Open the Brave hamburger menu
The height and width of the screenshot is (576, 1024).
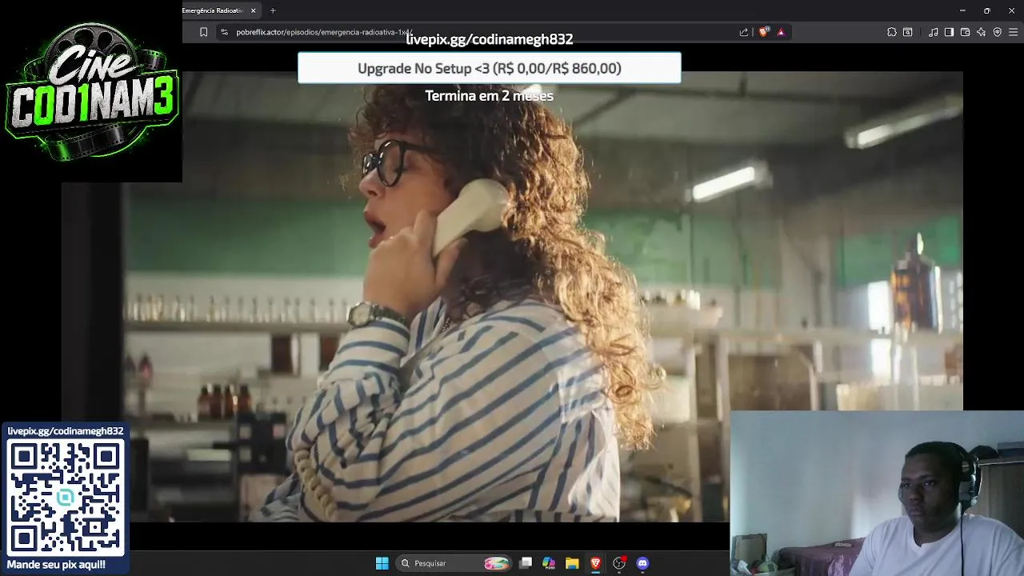click(1014, 32)
